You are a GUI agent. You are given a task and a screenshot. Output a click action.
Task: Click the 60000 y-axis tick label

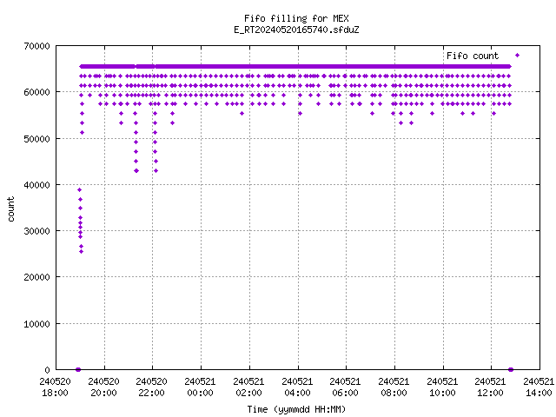[x=36, y=92]
